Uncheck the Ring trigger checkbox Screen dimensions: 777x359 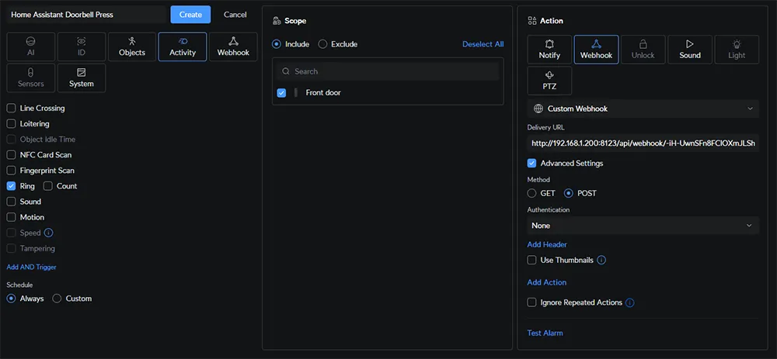click(x=12, y=186)
